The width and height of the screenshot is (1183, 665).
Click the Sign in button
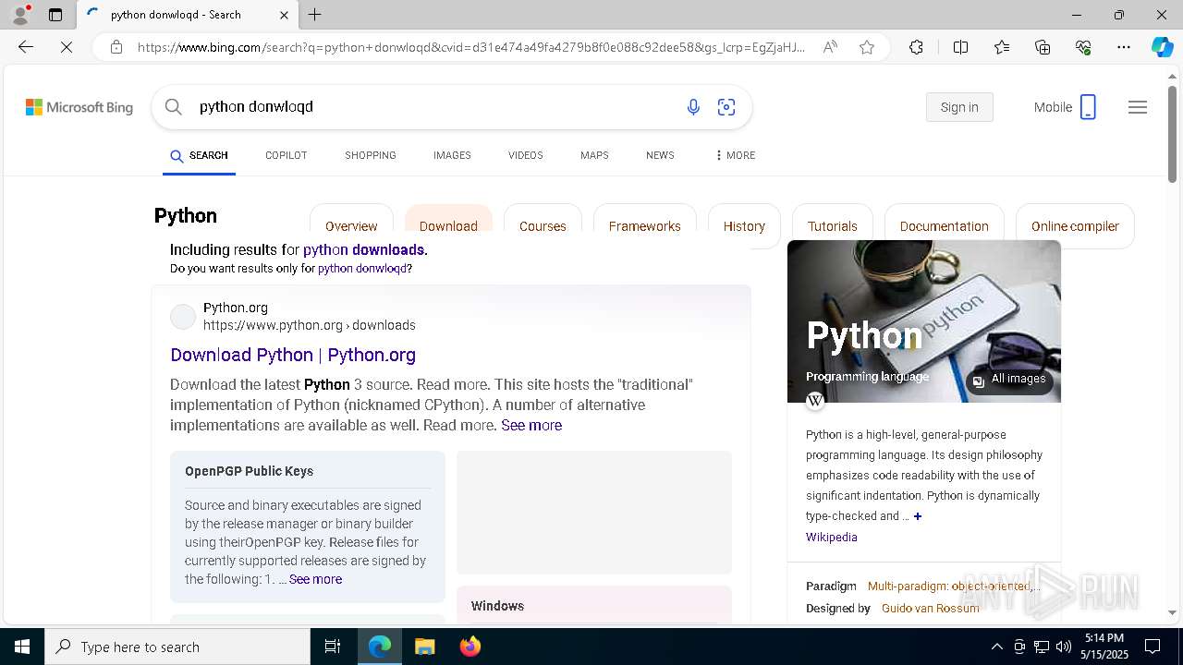[x=959, y=107]
